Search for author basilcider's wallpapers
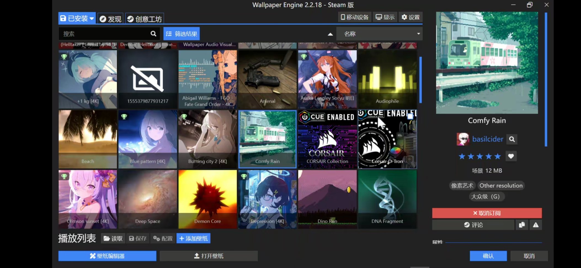Viewport: 581px width, 268px height. 512,139
